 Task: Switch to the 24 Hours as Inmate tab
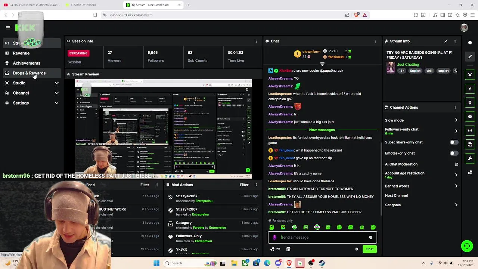[x=31, y=5]
